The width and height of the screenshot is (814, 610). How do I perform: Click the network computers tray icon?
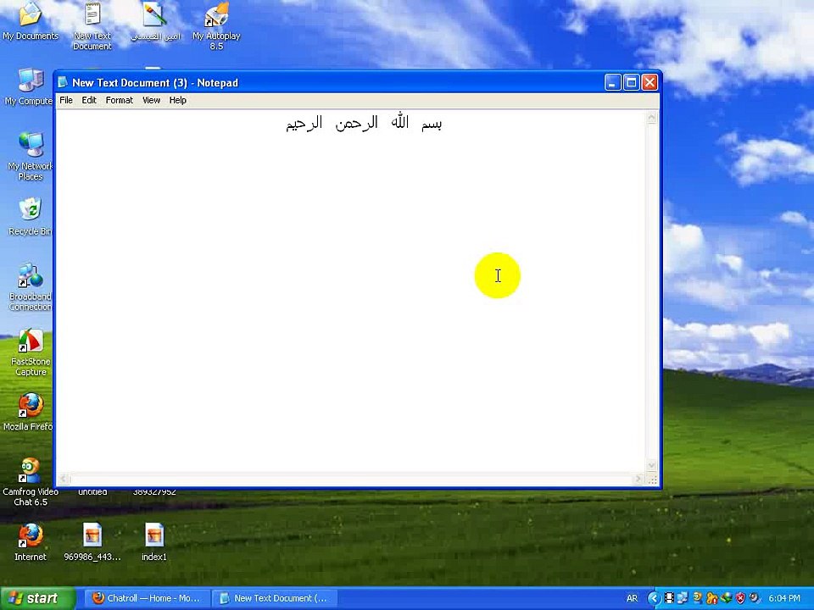tap(683, 598)
